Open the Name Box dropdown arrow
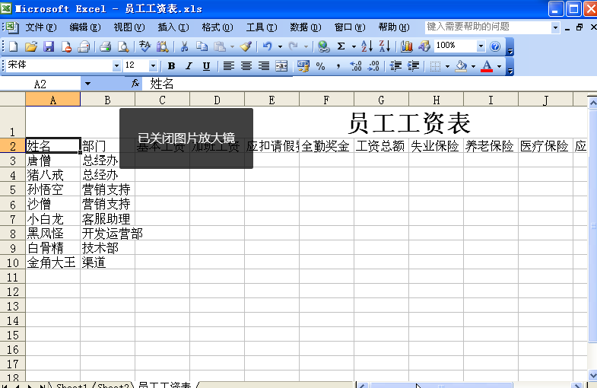This screenshot has height=388, width=597. click(87, 84)
